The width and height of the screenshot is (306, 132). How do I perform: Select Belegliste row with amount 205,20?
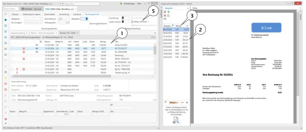point(176,40)
